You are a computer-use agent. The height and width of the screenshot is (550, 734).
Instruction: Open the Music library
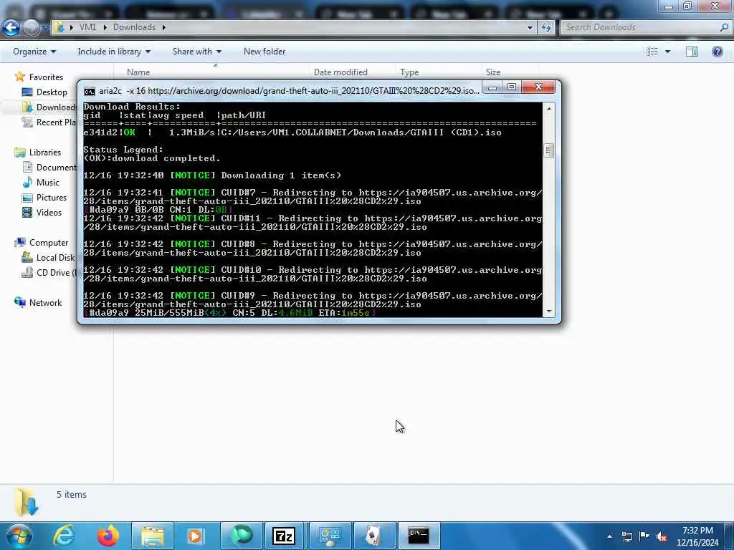click(41, 183)
